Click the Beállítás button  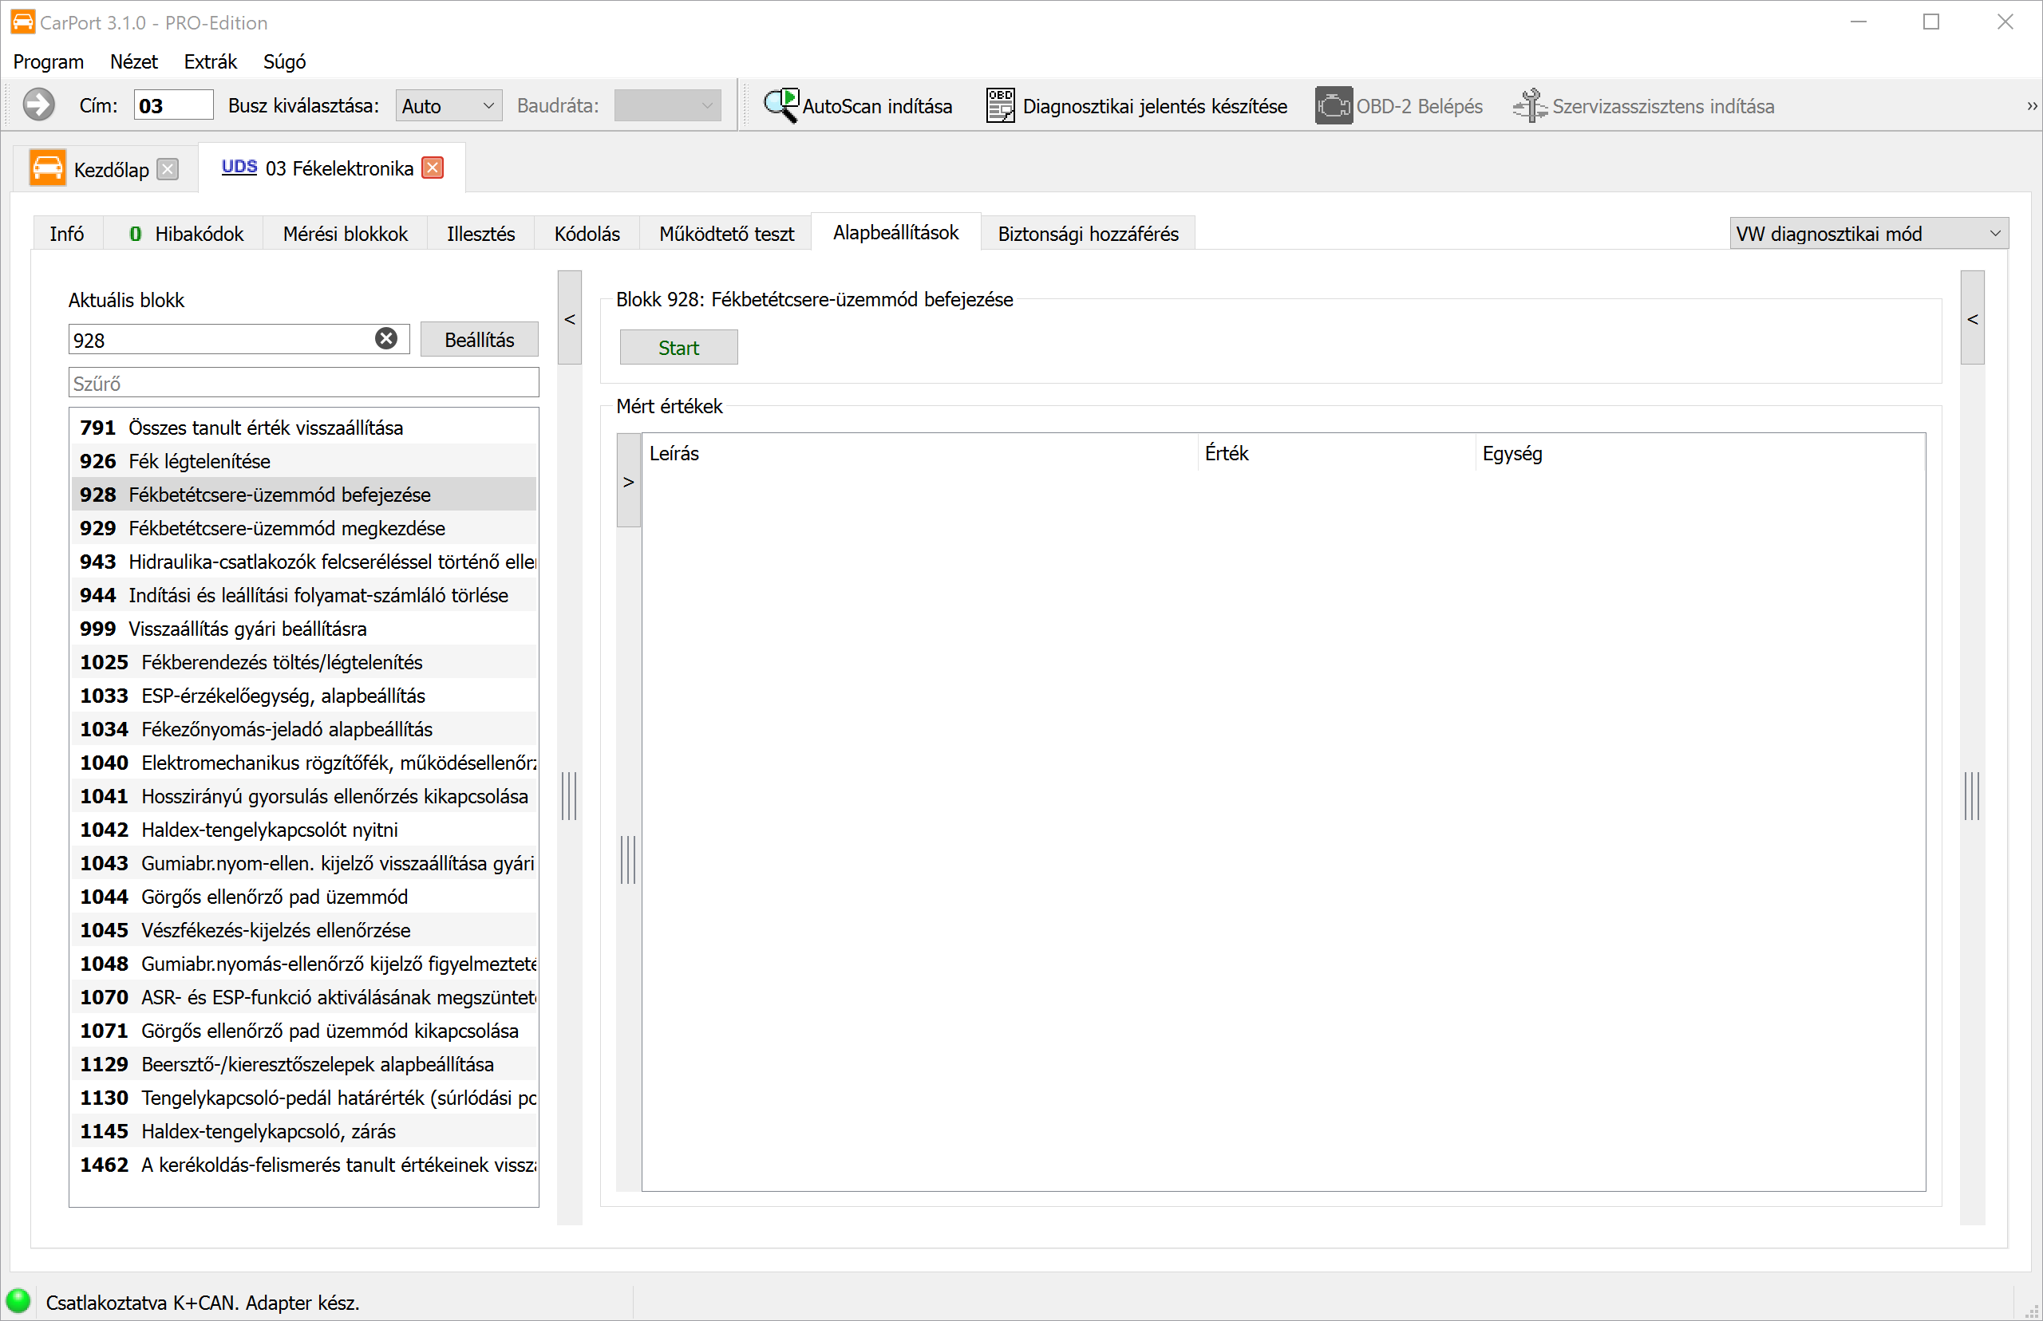click(x=480, y=340)
